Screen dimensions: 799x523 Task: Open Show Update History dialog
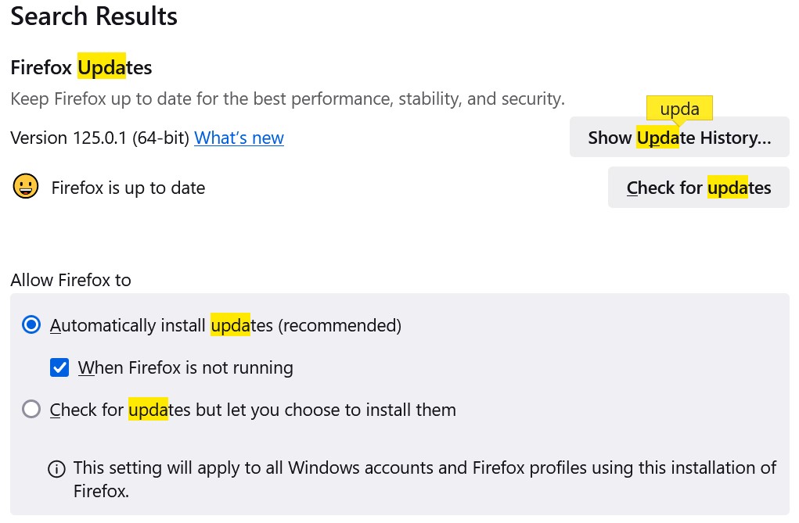(678, 138)
